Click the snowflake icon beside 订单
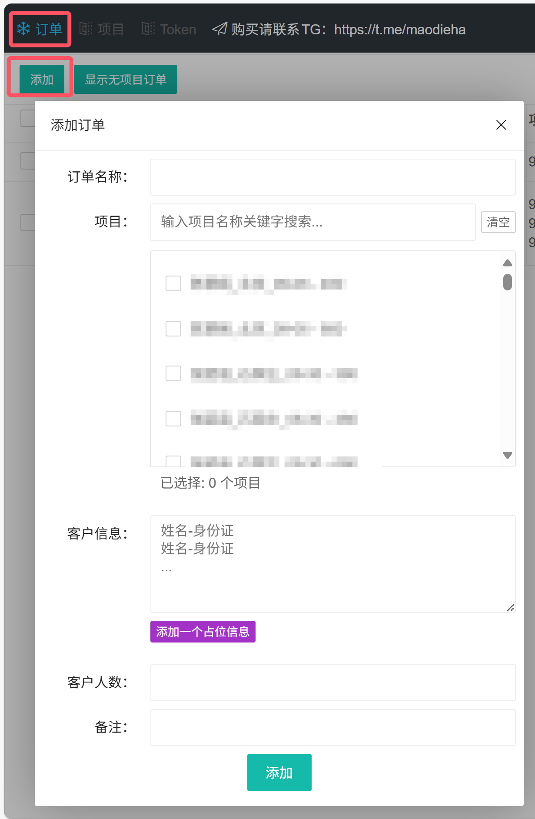This screenshot has width=535, height=819. tap(23, 29)
